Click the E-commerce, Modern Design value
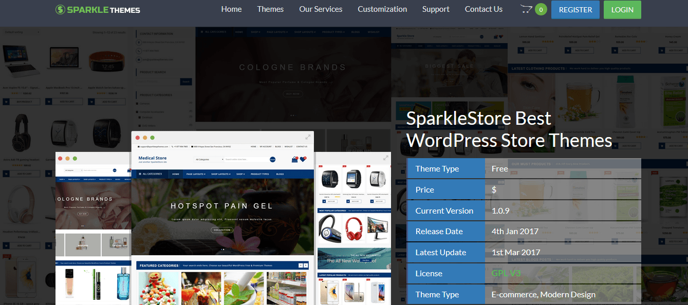This screenshot has height=305, width=688. [x=543, y=294]
